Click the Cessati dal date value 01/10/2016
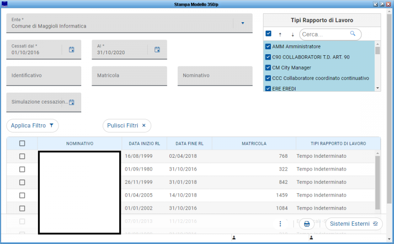This screenshot has width=394, height=244. 26,53
